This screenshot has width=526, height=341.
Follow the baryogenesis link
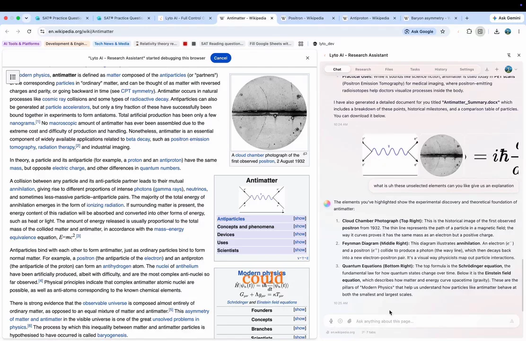click(x=112, y=335)
